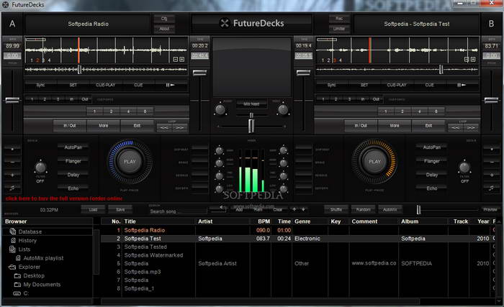Toggle Delay effect on deck B
The height and width of the screenshot is (307, 504).
pos(432,175)
